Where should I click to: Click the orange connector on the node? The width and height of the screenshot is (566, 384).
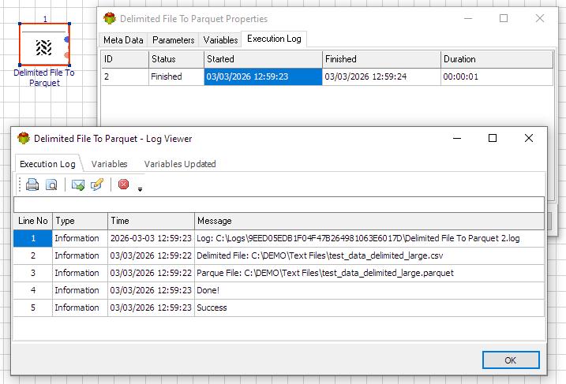[66, 55]
